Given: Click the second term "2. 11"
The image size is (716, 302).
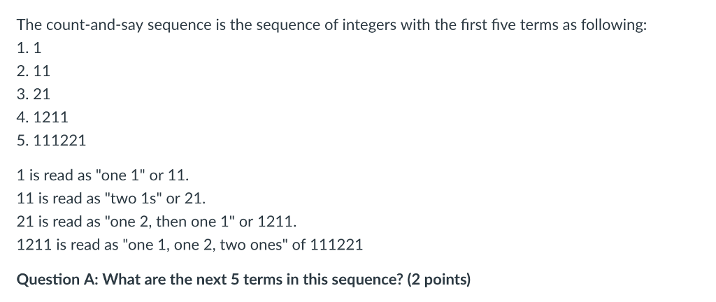Looking at the screenshot, I should (x=34, y=71).
